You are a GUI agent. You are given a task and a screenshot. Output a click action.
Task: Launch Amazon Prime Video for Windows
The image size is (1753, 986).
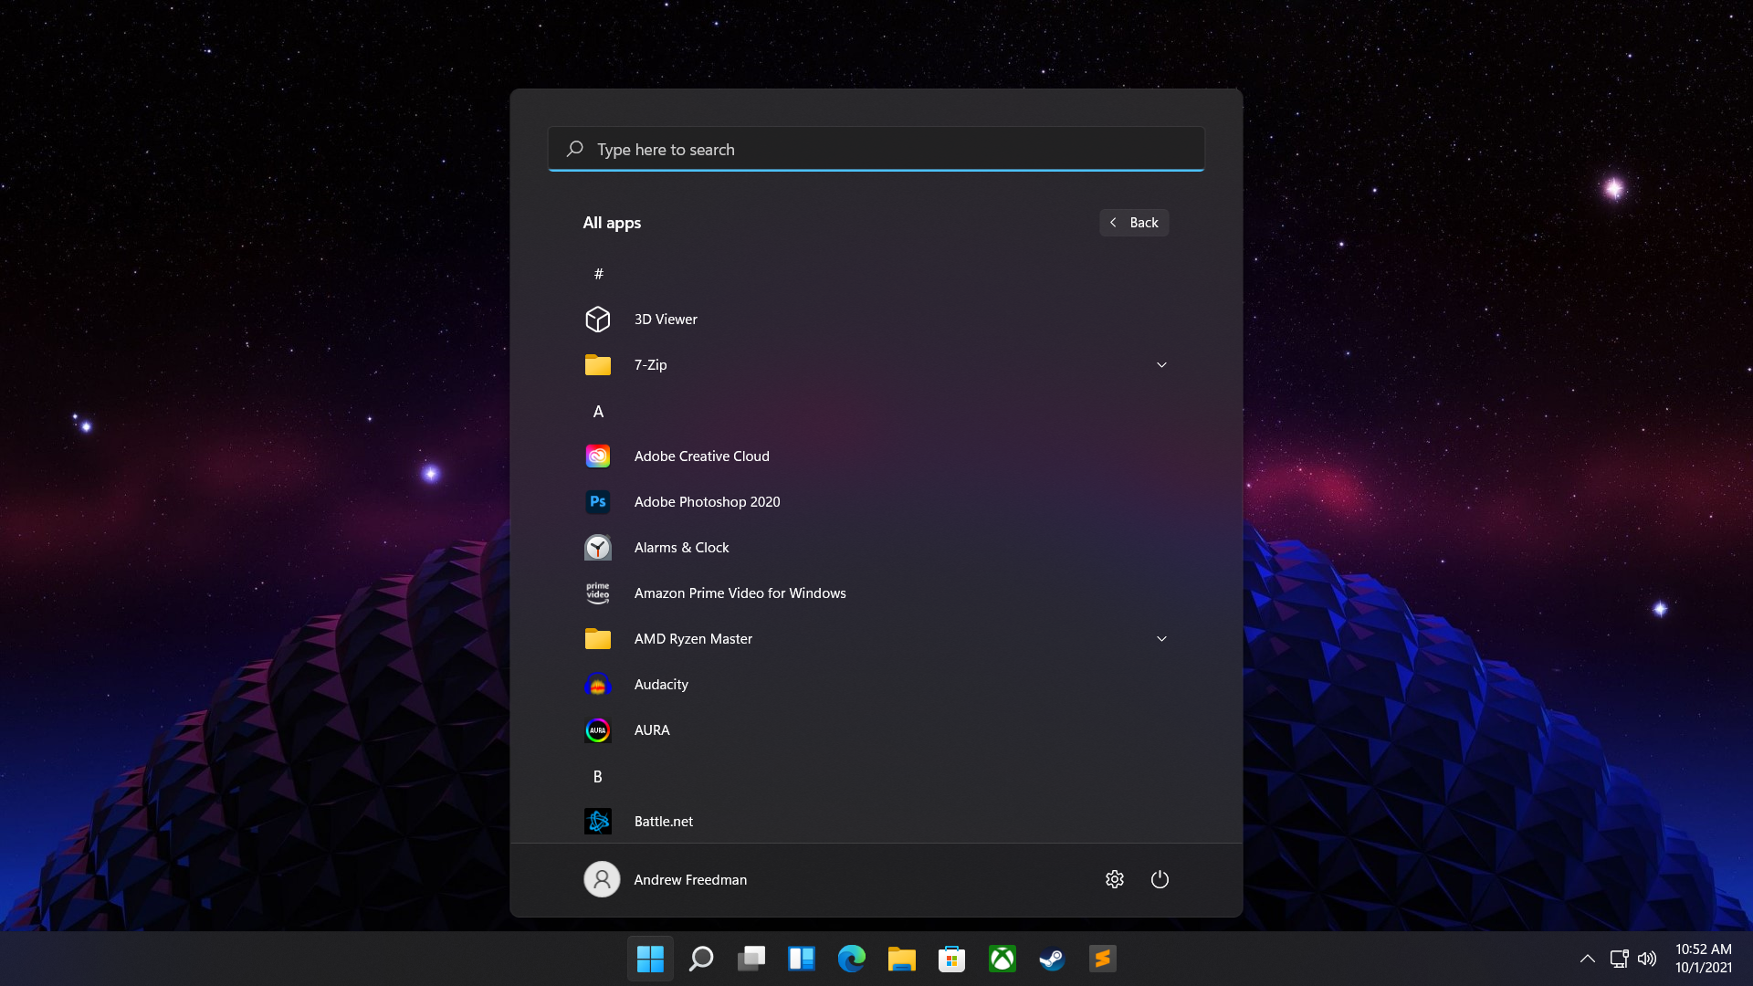point(740,593)
